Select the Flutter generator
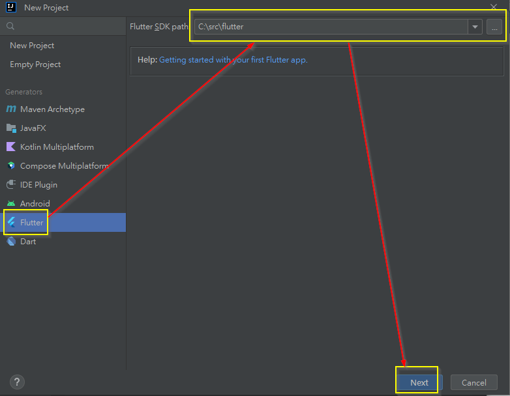 pos(63,222)
